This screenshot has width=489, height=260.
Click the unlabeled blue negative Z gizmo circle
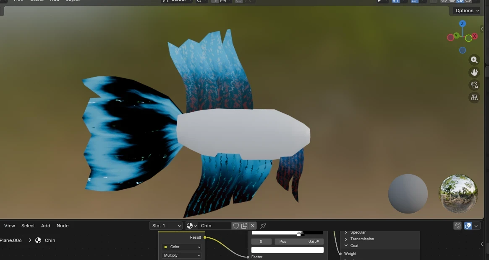point(463,50)
